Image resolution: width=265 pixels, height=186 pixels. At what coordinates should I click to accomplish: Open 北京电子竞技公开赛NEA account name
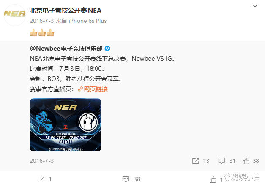tap(66, 11)
